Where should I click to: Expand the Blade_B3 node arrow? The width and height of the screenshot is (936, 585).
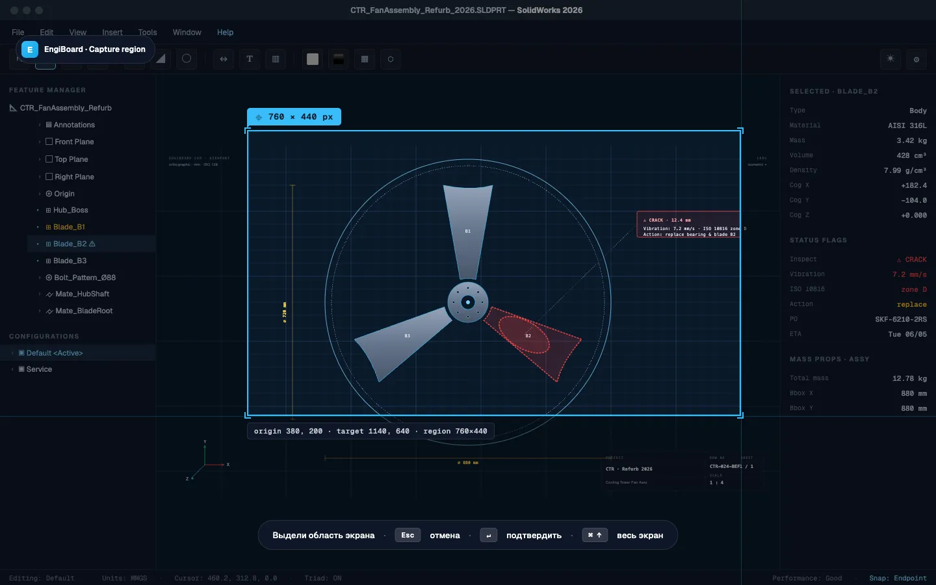38,261
